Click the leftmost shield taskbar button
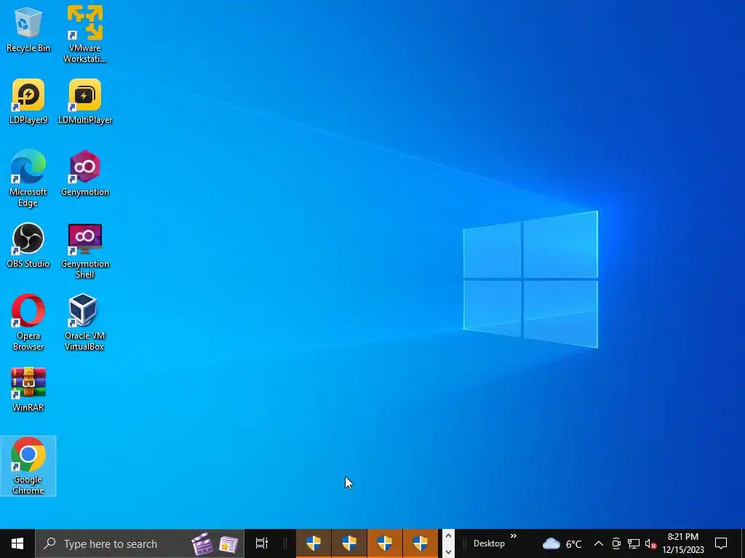This screenshot has width=745, height=558. tap(314, 543)
